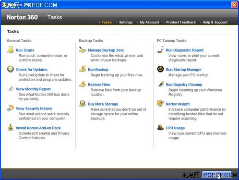The height and width of the screenshot is (180, 239).
Task: Open Restore Files link
Action: (x=99, y=84)
